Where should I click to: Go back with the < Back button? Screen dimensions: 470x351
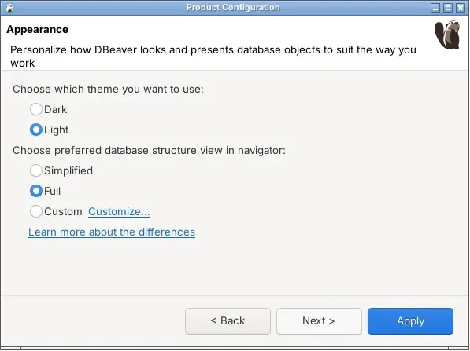228,321
